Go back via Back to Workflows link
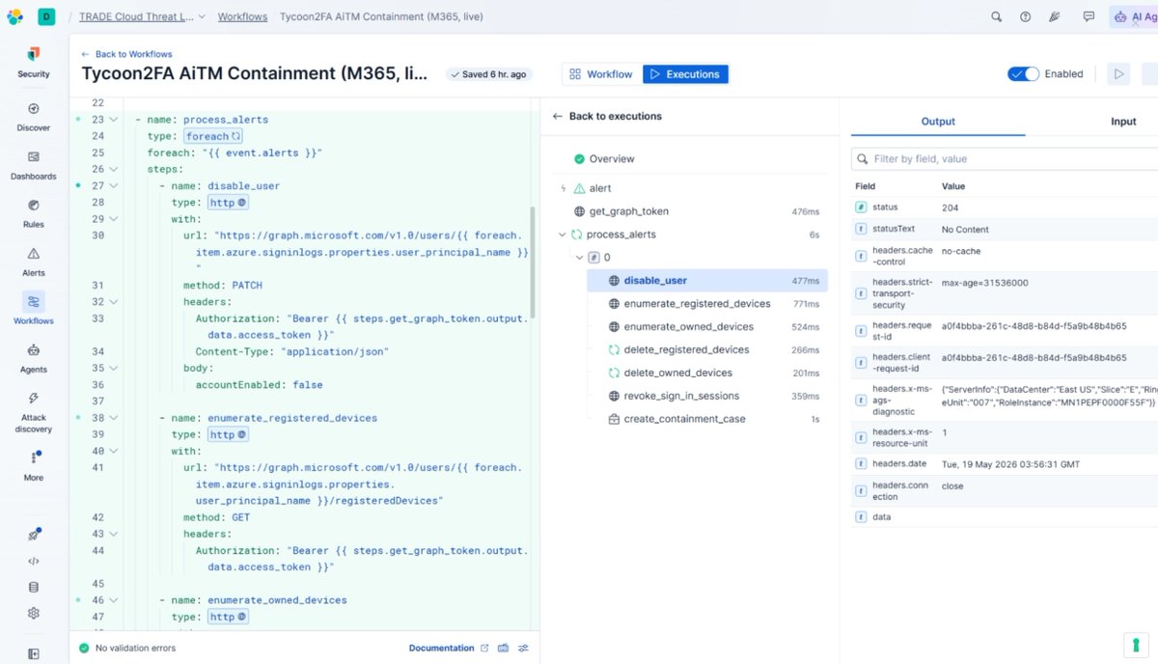The height and width of the screenshot is (664, 1158). point(126,54)
